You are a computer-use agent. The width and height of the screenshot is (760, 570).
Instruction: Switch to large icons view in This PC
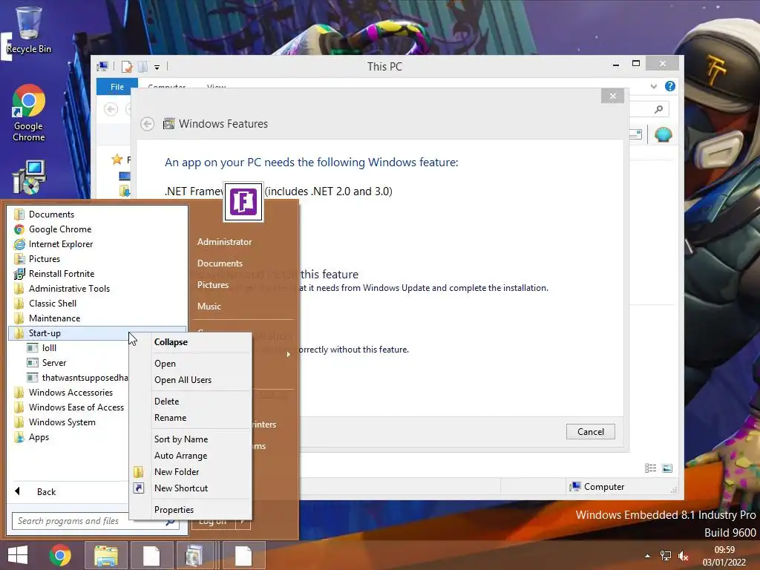(x=667, y=468)
